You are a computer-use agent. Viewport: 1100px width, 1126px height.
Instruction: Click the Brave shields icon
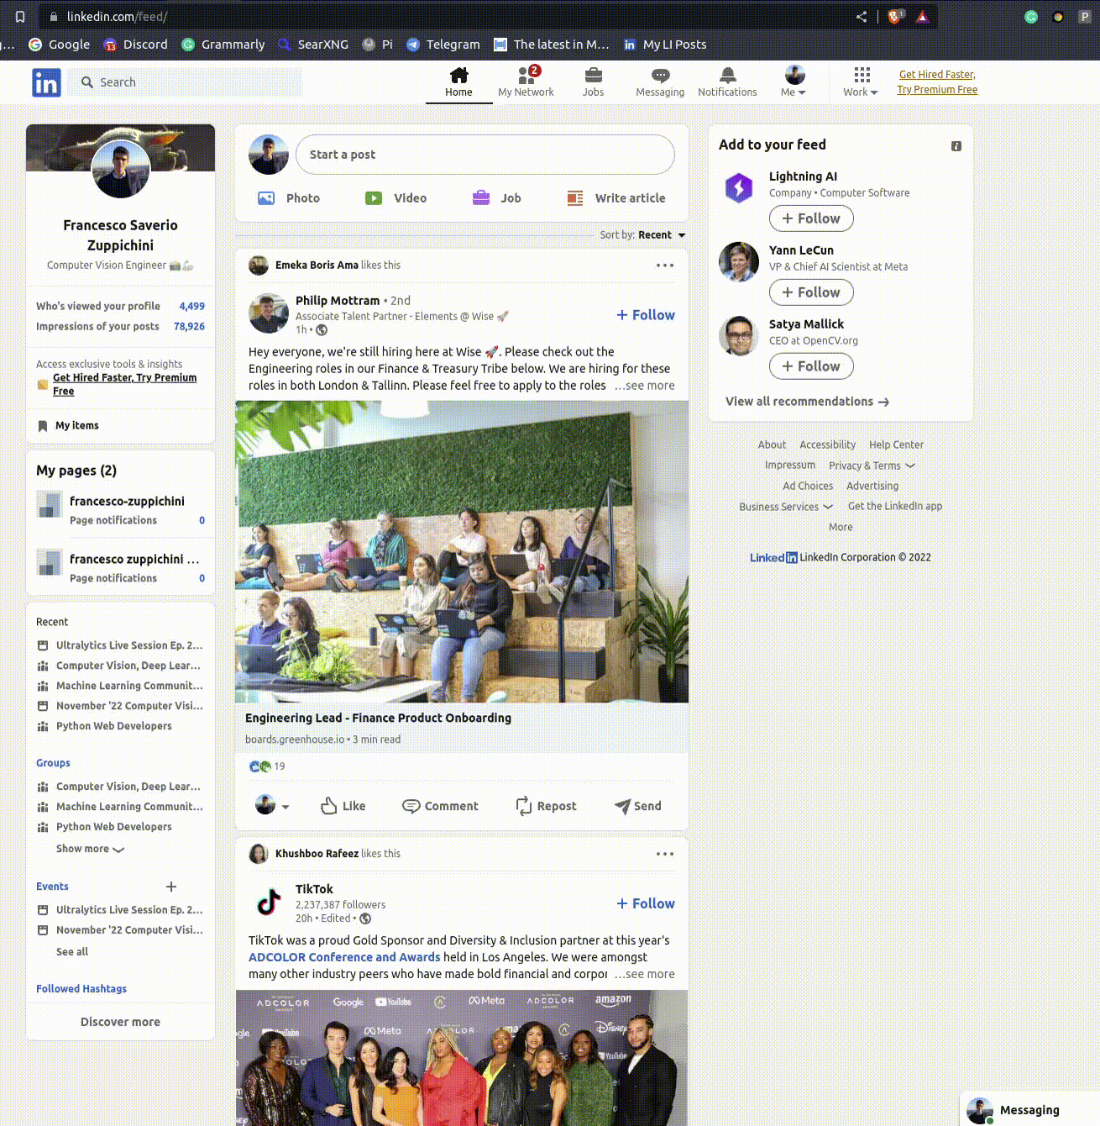tap(895, 16)
